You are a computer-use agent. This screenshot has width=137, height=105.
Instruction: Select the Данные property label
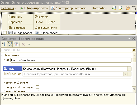pyautogui.click(x=12, y=69)
